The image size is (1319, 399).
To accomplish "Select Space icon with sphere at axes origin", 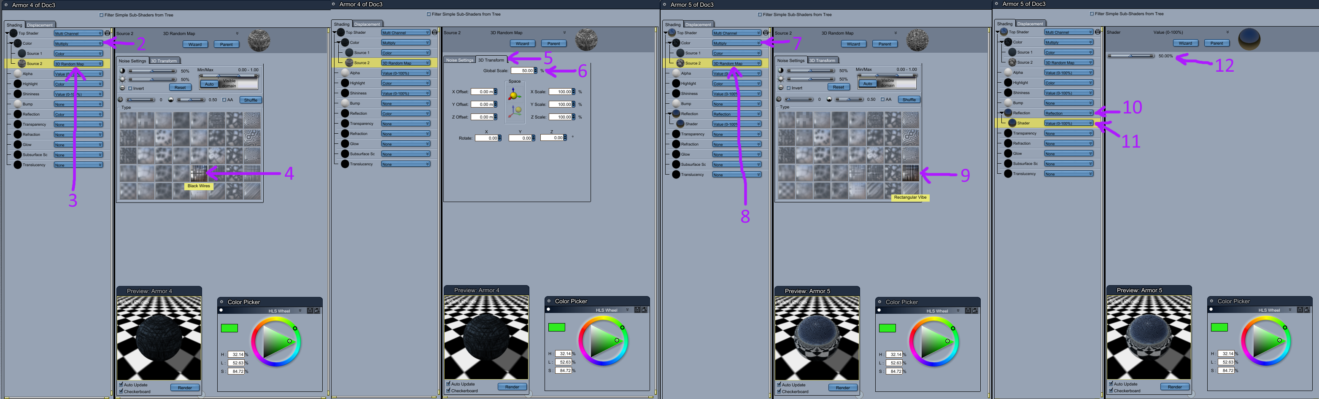I will (515, 94).
